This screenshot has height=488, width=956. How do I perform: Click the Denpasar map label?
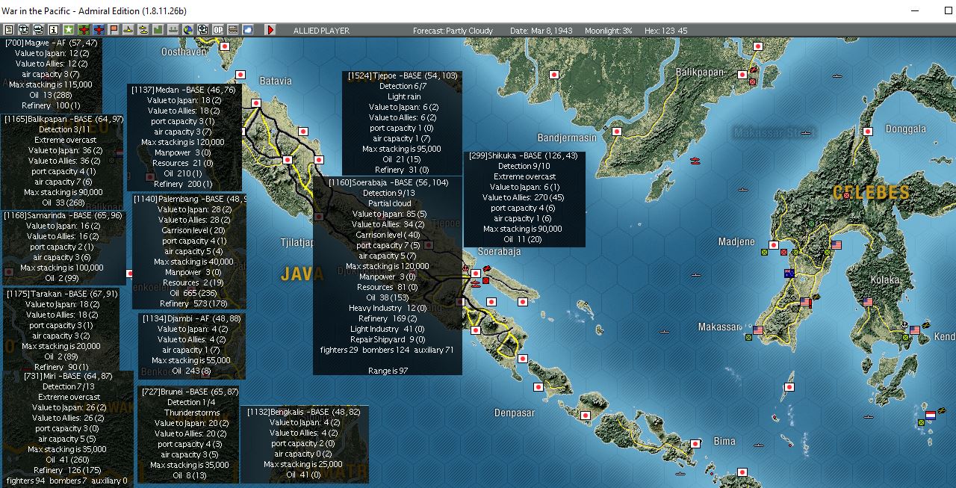[517, 413]
